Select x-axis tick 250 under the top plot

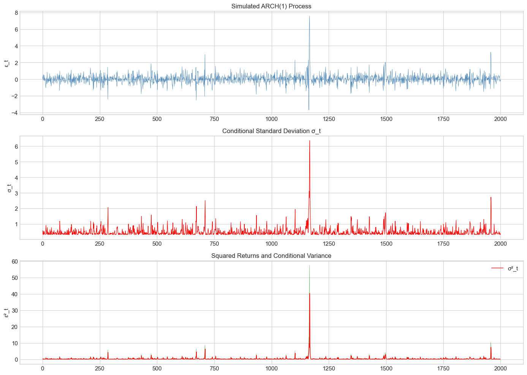click(x=100, y=119)
